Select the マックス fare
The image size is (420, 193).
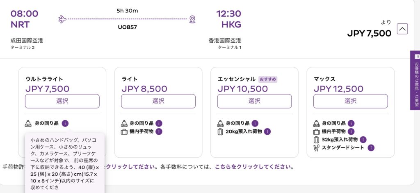point(350,101)
